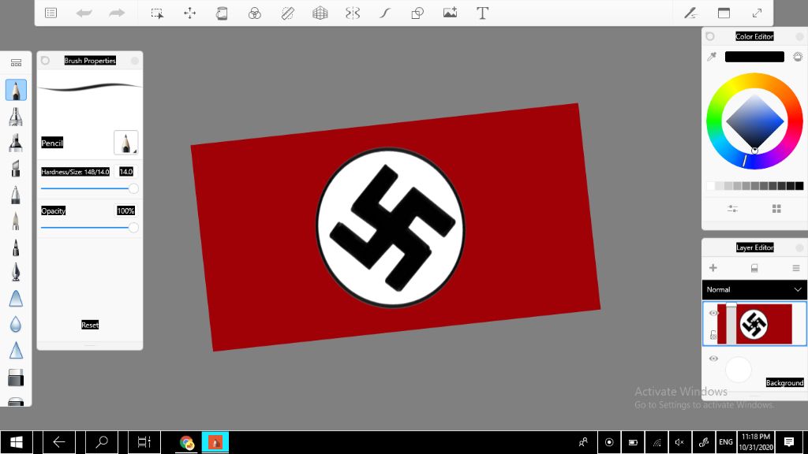This screenshot has height=454, width=808.
Task: Choose the ink pen nib brush
Action: (16, 272)
